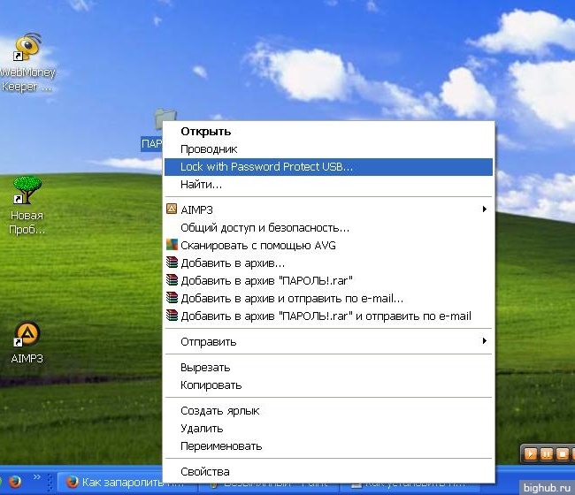Image resolution: width=575 pixels, height=495 pixels.
Task: Click the AVG scan icon in menu
Action: click(172, 245)
